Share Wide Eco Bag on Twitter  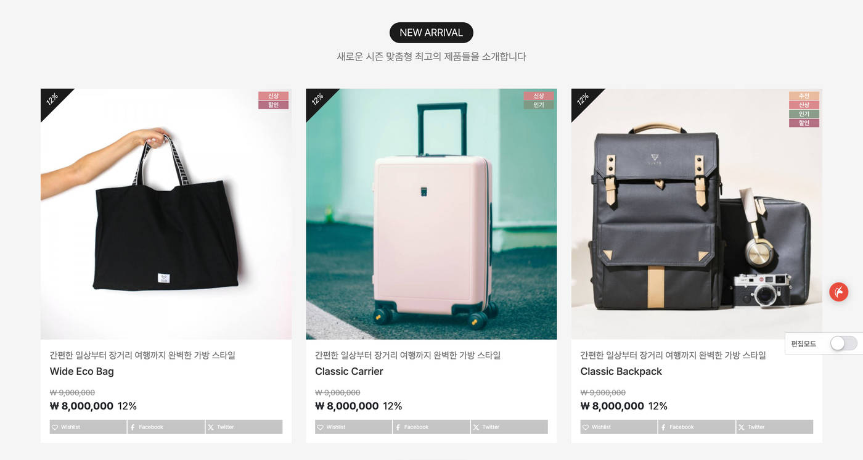click(244, 427)
